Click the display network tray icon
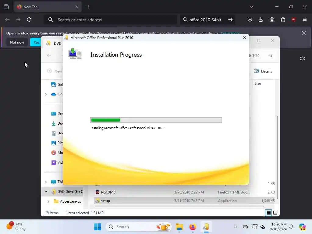The width and height of the screenshot is (312, 234). click(x=255, y=227)
